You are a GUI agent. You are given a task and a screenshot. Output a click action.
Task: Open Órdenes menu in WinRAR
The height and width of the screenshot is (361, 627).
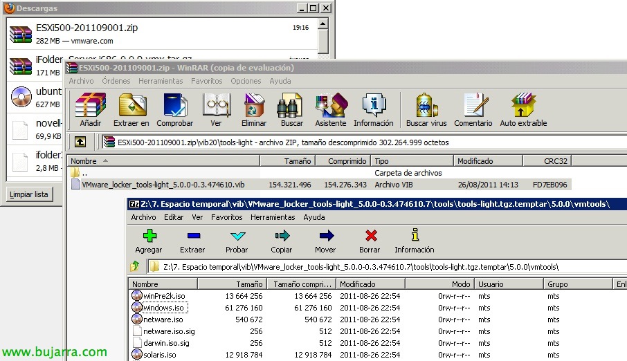click(x=116, y=81)
